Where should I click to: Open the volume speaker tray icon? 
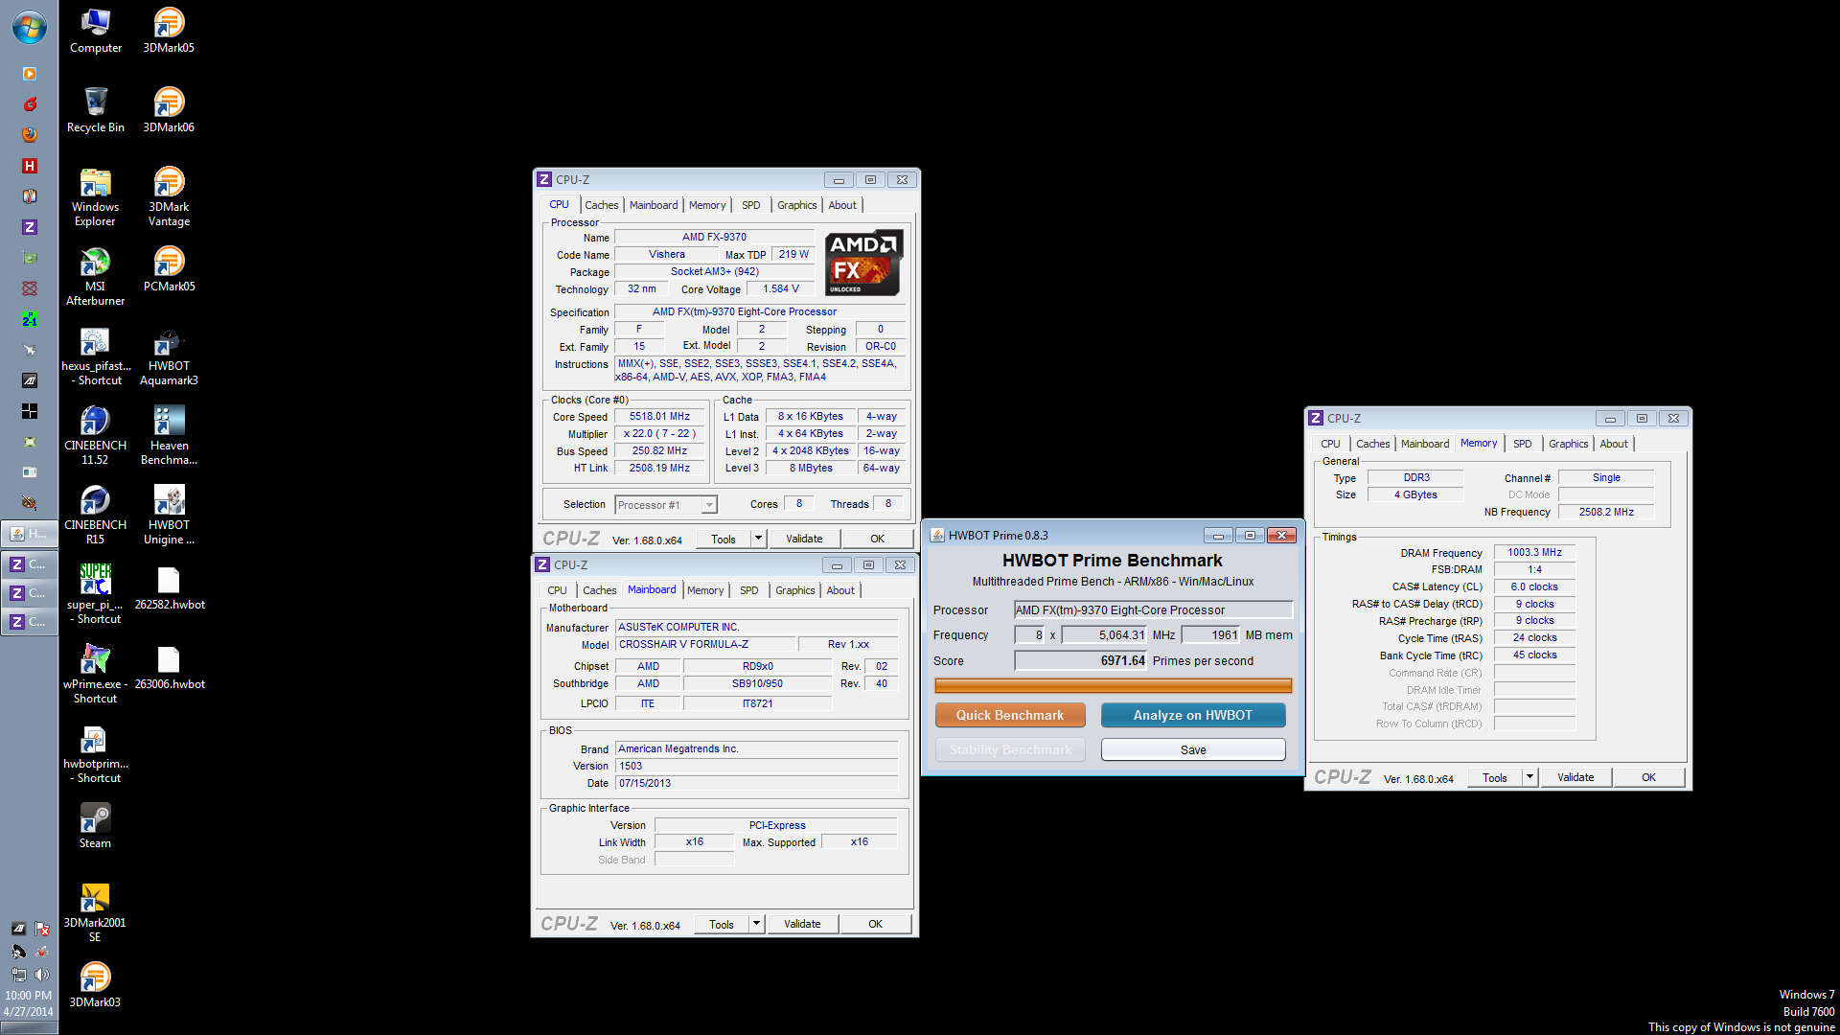coord(41,974)
